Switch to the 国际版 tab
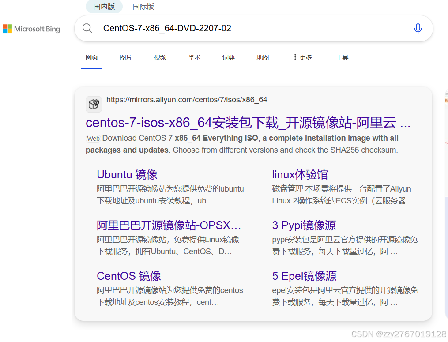448x342 pixels. [x=143, y=7]
